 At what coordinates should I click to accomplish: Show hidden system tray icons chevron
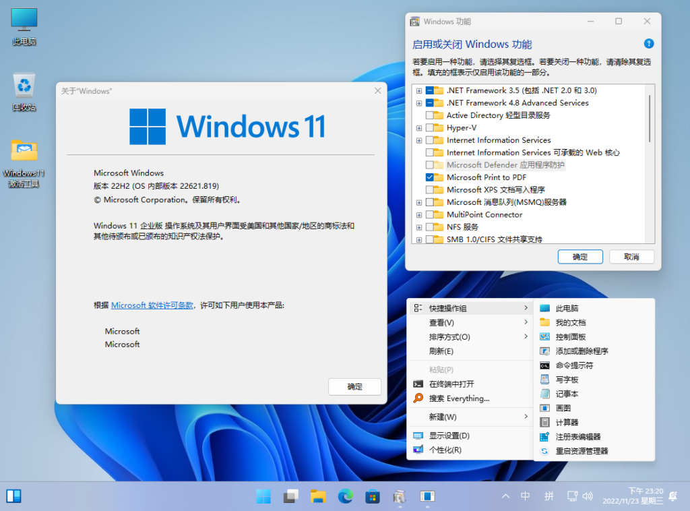tap(506, 497)
